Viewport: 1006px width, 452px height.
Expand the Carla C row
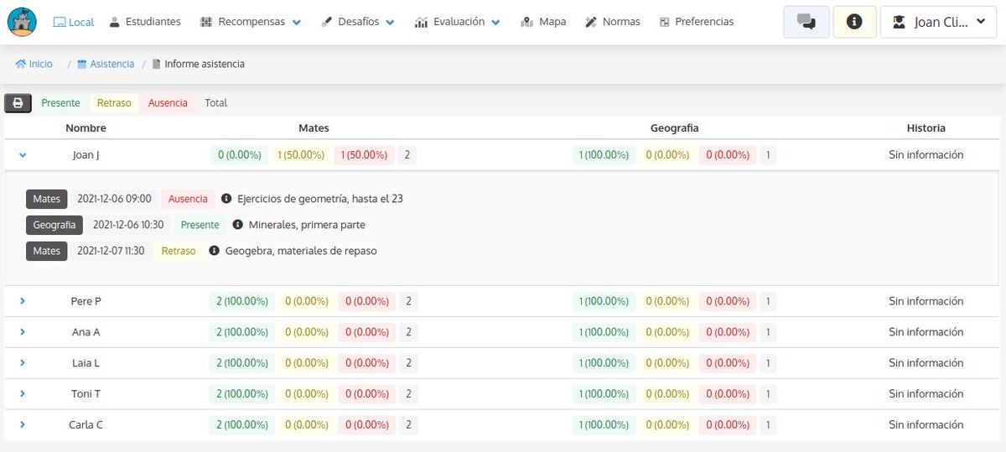point(23,424)
